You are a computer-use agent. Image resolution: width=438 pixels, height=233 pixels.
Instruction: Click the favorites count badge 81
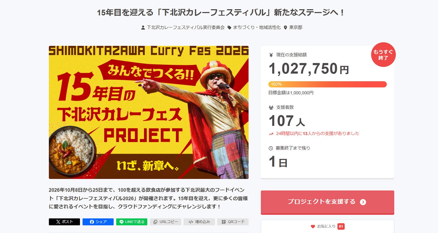click(x=341, y=226)
